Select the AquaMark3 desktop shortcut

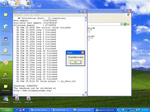pyautogui.click(x=6, y=76)
